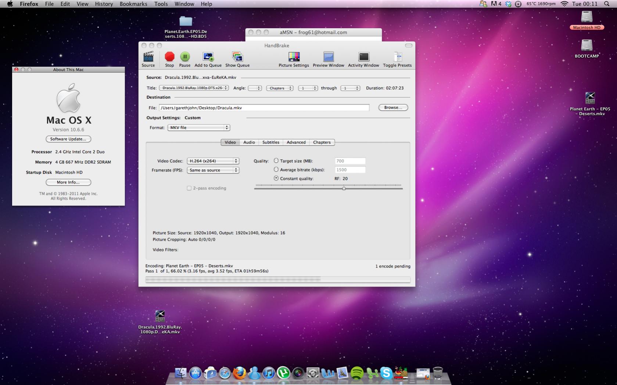Select the BOOTCAMP drive icon
617x385 pixels.
(586, 49)
